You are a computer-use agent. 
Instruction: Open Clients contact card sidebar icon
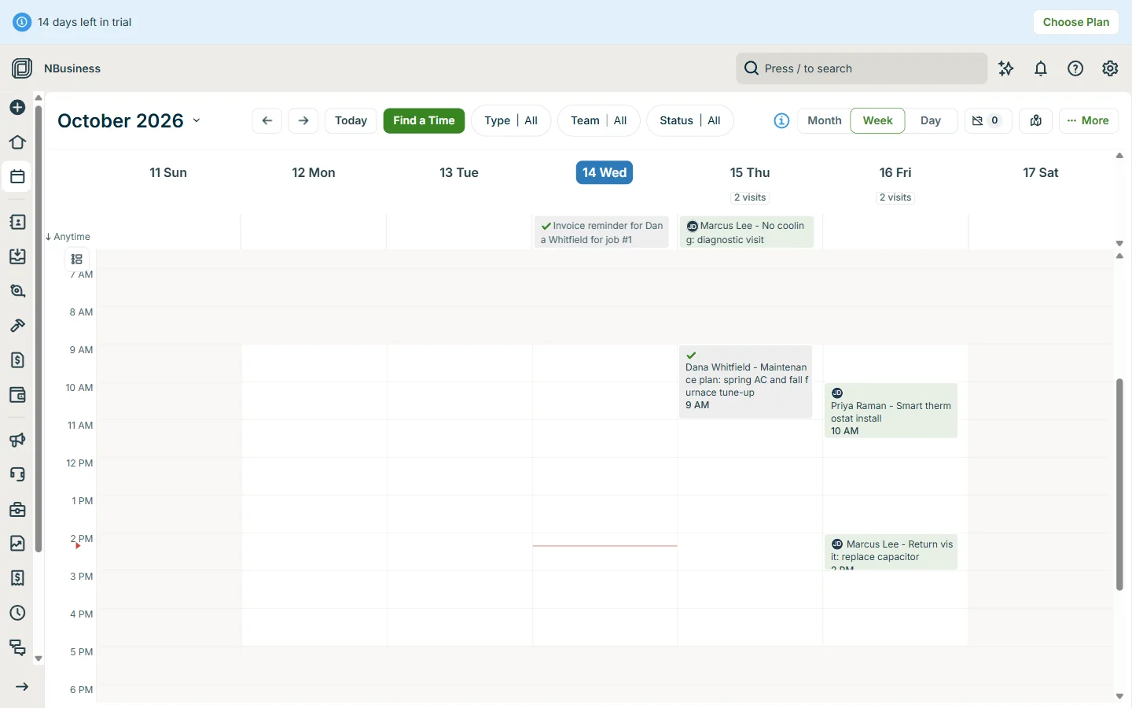[x=17, y=223]
